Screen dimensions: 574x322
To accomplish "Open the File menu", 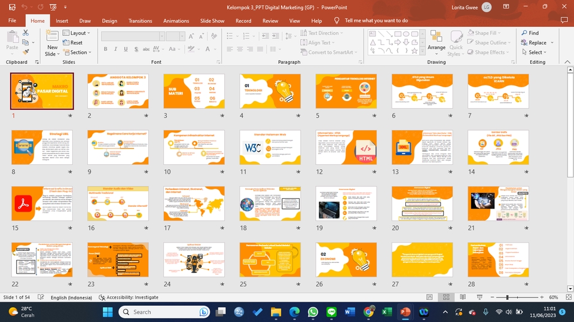I will 12,20.
